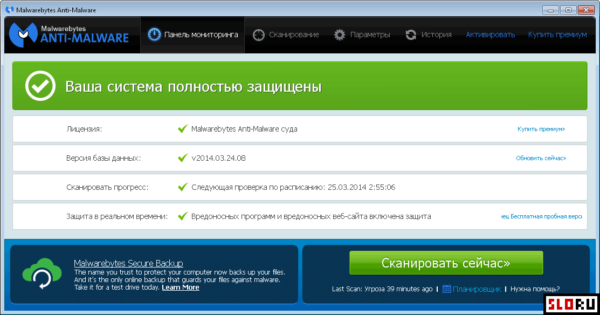Switch to the Сканирование tab
The height and width of the screenshot is (315, 600).
(286, 35)
